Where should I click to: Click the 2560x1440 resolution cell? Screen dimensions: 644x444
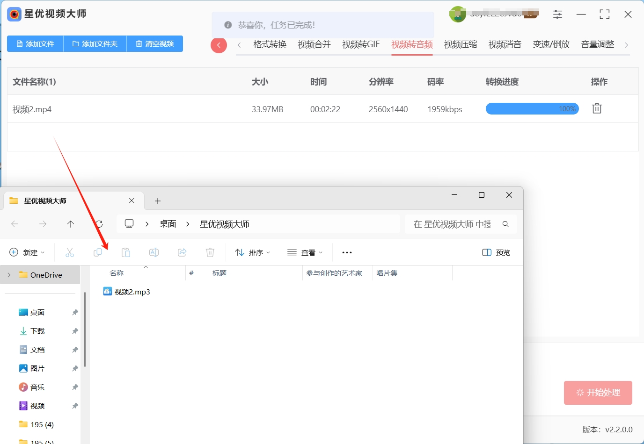point(388,109)
